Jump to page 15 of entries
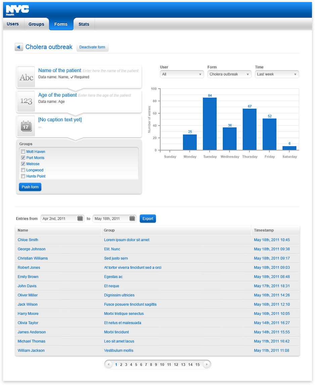 click(x=197, y=364)
